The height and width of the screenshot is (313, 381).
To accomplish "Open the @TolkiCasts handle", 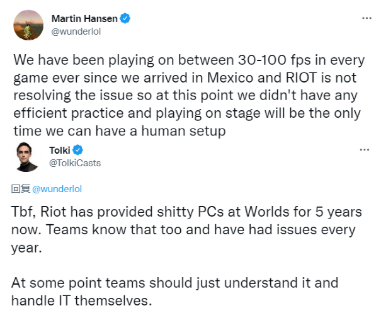I will (74, 162).
